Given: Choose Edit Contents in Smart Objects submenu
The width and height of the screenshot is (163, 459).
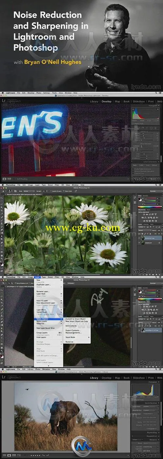Looking at the screenshot, I should (71, 326).
